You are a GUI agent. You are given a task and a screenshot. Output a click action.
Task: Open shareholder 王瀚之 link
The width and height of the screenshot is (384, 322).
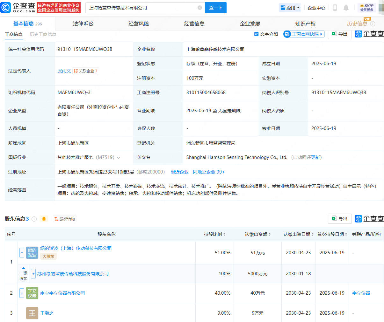47,313
